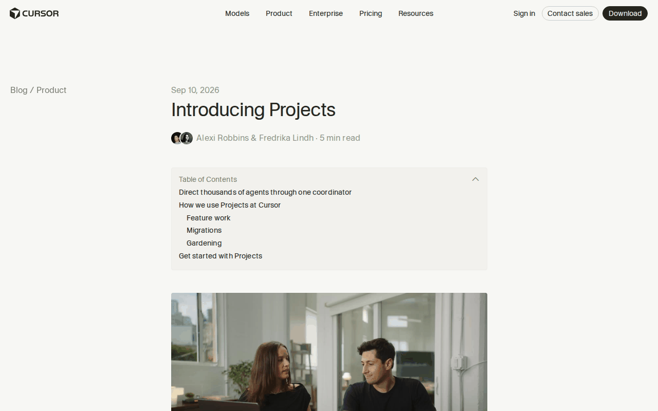Click the second author avatar
This screenshot has width=658, height=411.
click(187, 138)
